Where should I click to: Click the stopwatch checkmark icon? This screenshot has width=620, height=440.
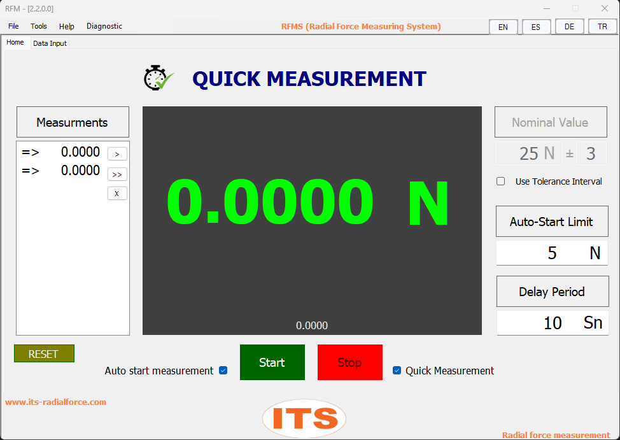159,78
